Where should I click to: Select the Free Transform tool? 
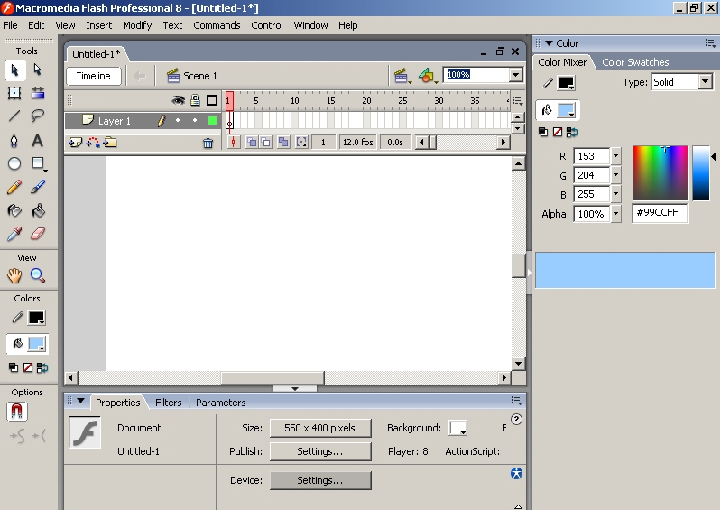(14, 93)
